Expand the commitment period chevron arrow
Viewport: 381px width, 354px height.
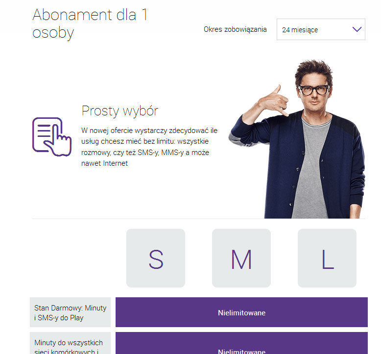click(357, 29)
